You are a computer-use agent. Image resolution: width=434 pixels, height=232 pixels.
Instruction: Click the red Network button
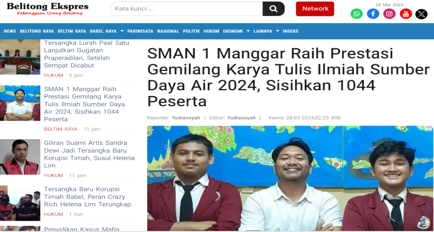point(315,9)
